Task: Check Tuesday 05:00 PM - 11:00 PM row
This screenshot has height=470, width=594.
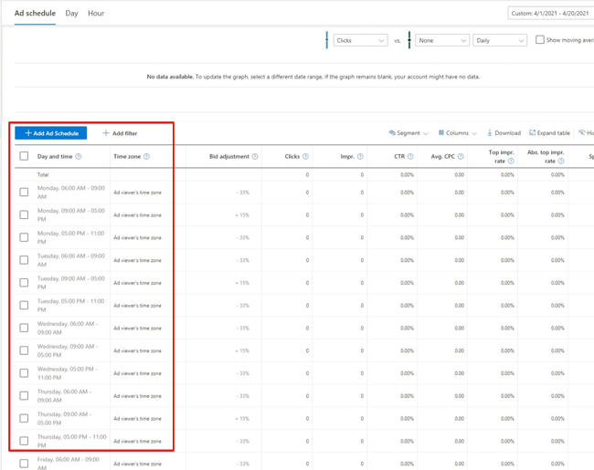Action: (24, 305)
